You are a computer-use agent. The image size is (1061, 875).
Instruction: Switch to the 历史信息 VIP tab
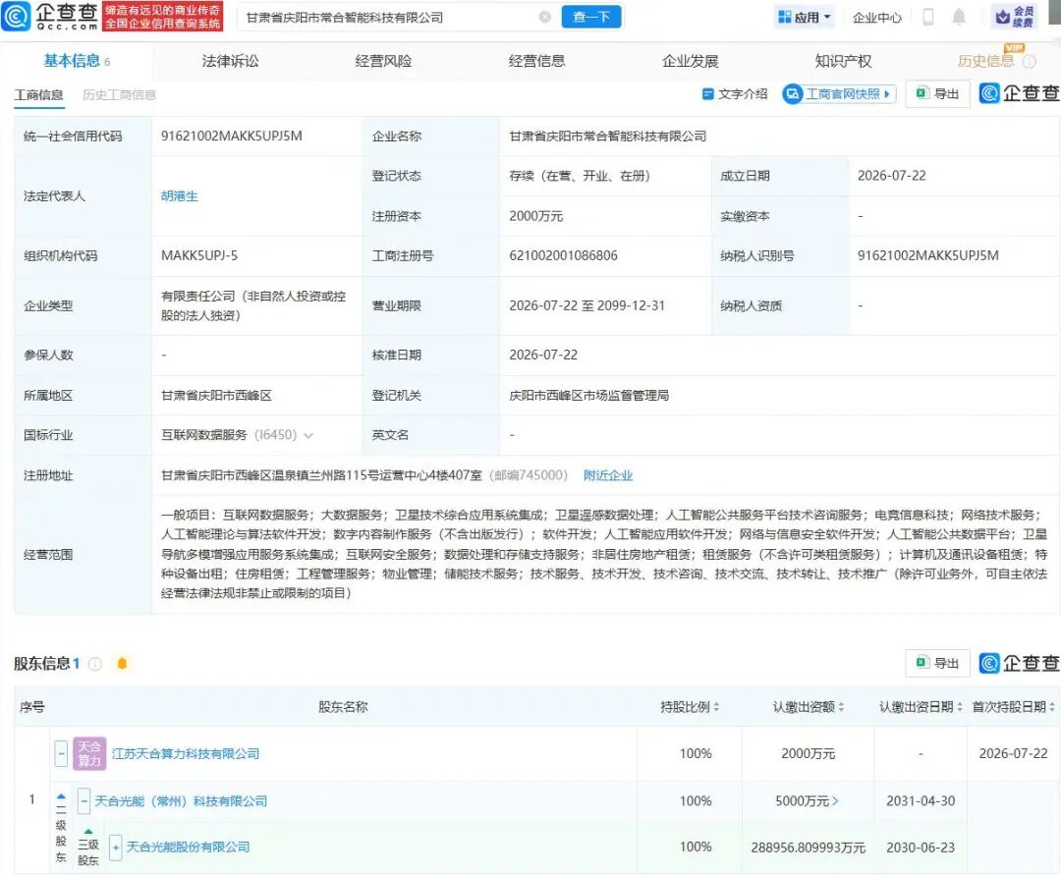(986, 62)
